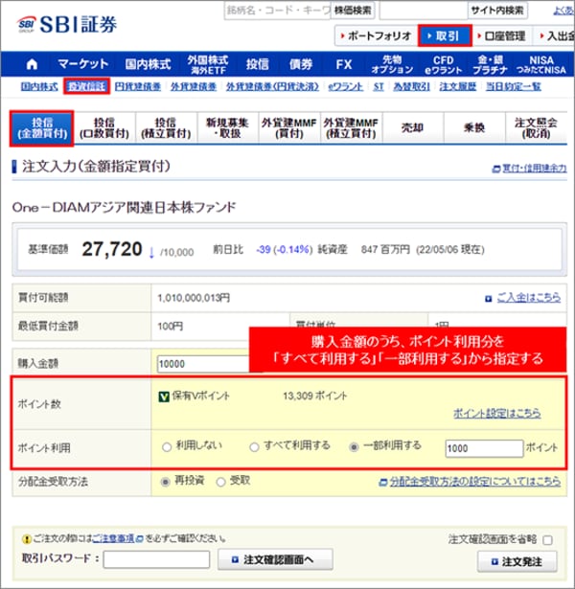
Task: Click the 株価検索 button
Action: pos(353,11)
